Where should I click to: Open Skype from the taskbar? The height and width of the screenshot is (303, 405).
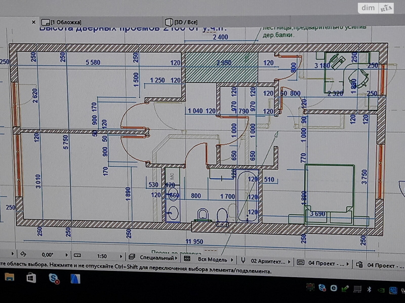(x=54, y=278)
